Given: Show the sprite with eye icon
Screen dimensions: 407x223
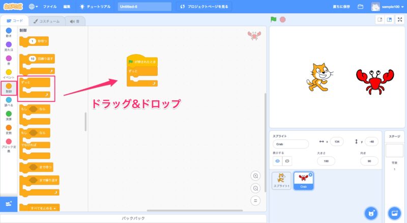Looking at the screenshot, I should click(278, 161).
